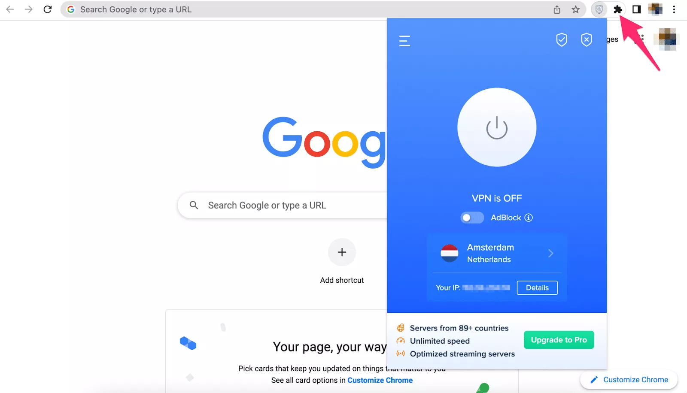Expand Amsterdam Netherlands server selector

click(x=497, y=253)
